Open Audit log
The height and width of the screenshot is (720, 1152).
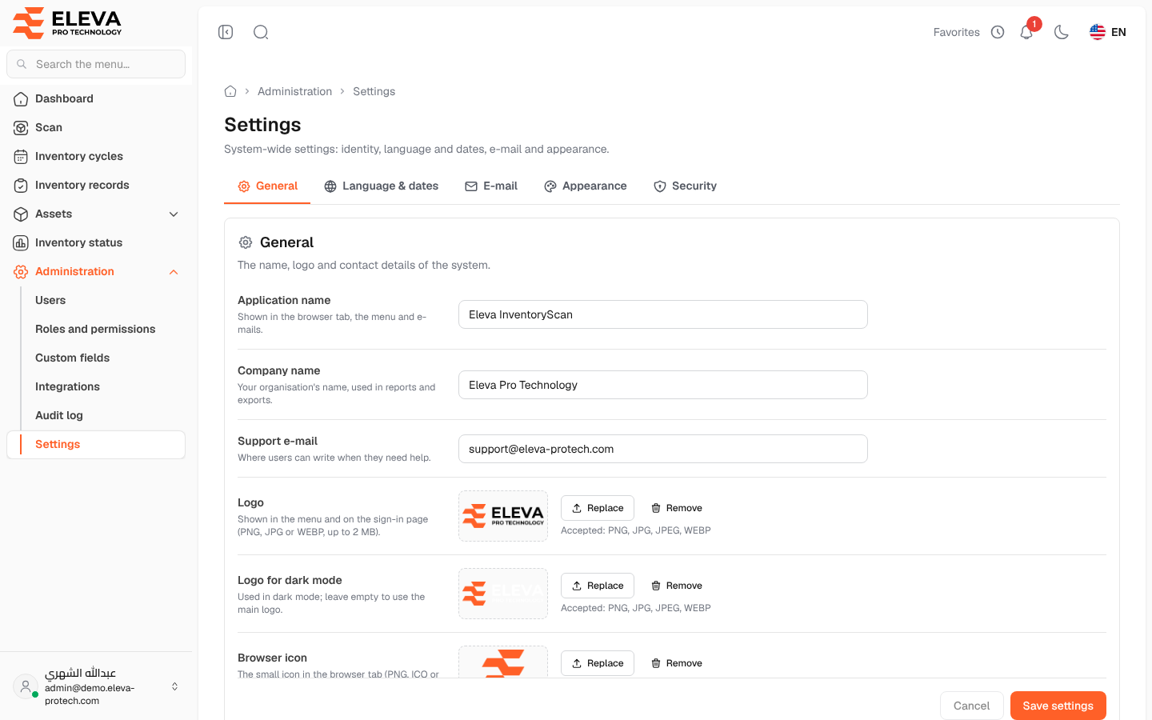[104, 415]
